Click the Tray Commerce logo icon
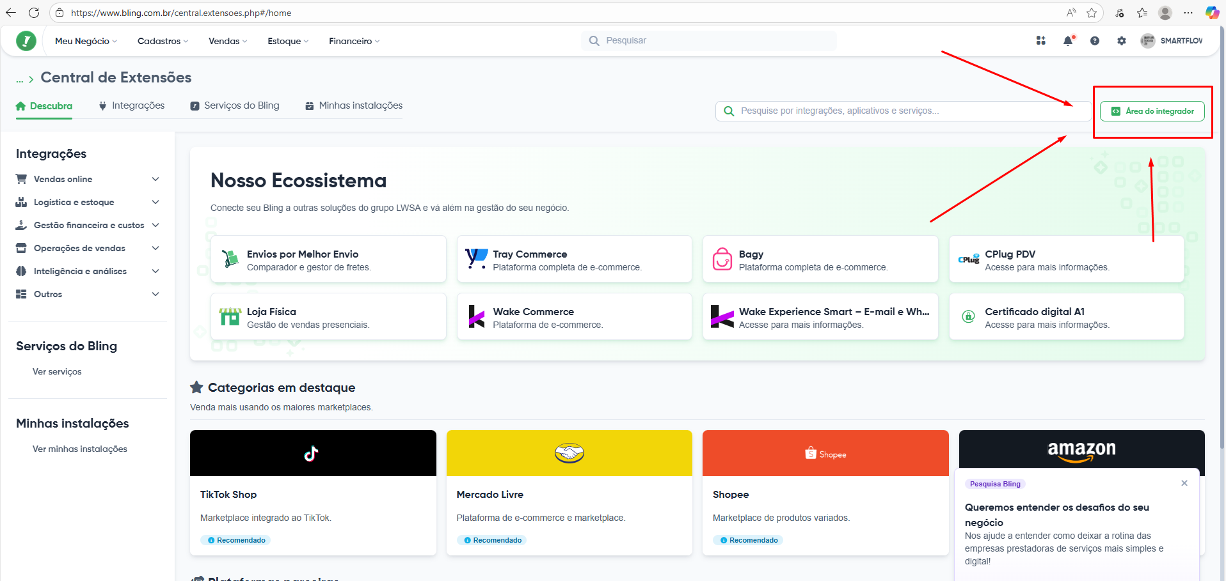This screenshot has height=581, width=1226. (x=477, y=259)
